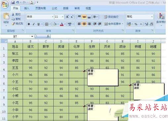Open the font size dropdown showing 11

click(x=63, y=17)
